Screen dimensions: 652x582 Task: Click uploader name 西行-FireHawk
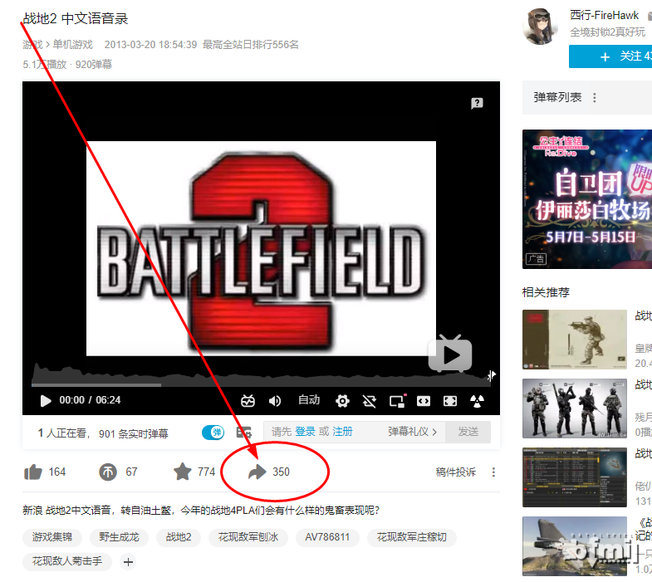point(604,16)
